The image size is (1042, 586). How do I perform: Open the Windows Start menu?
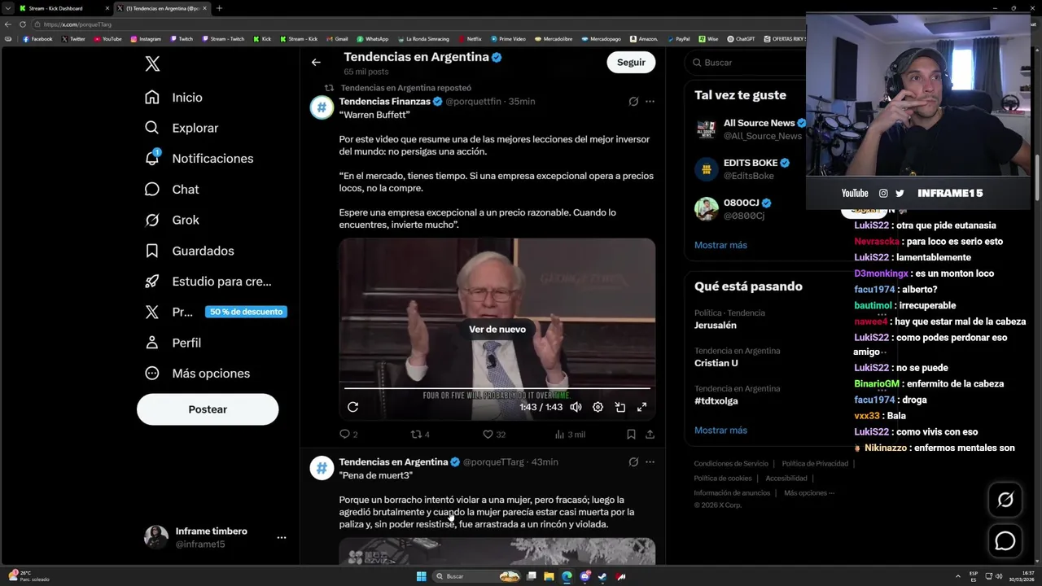(421, 576)
